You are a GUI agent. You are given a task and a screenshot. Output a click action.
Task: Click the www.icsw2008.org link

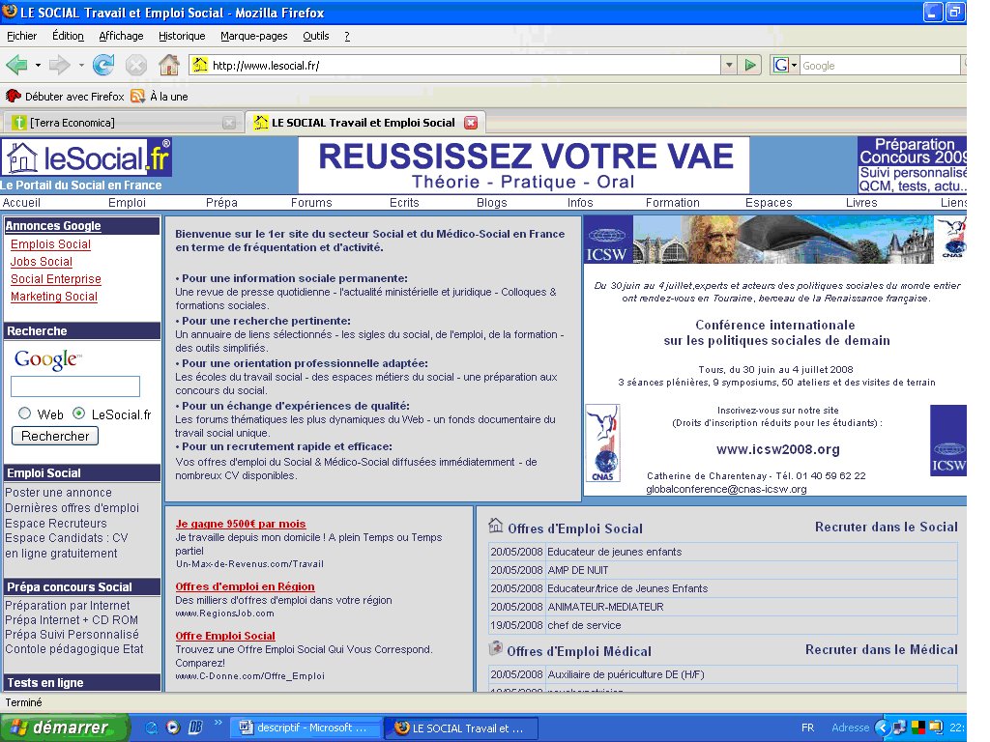[x=778, y=449]
